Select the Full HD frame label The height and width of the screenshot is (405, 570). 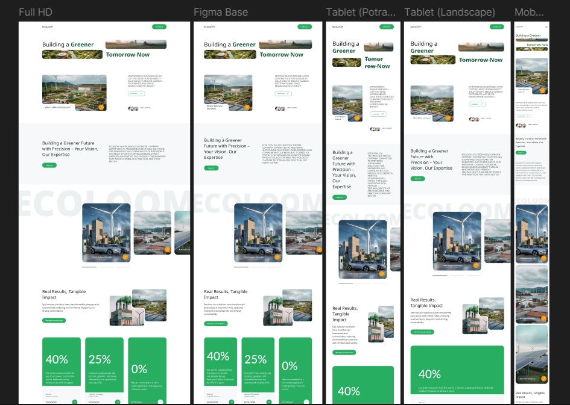[x=36, y=11]
